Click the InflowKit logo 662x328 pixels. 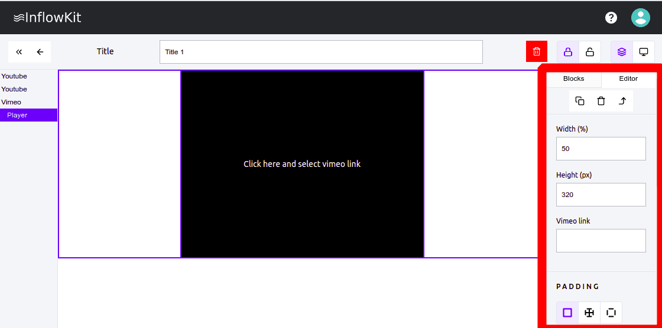coord(47,18)
